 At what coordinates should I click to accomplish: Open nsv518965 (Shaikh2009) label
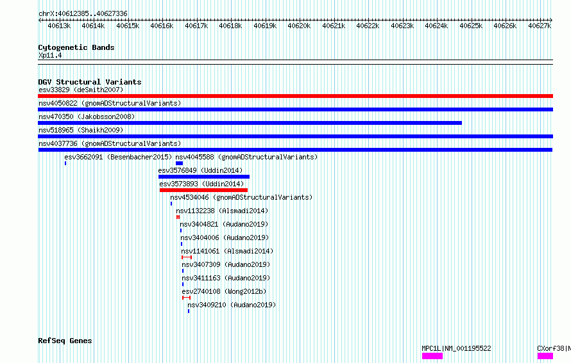tap(81, 130)
